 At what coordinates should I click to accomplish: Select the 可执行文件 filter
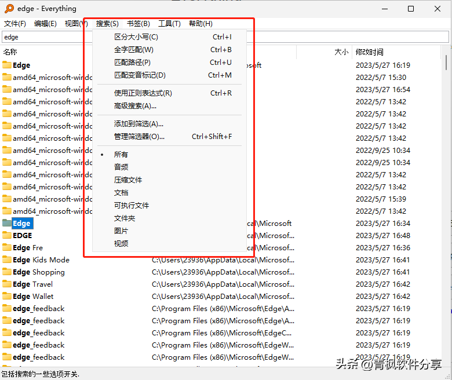(169, 206)
